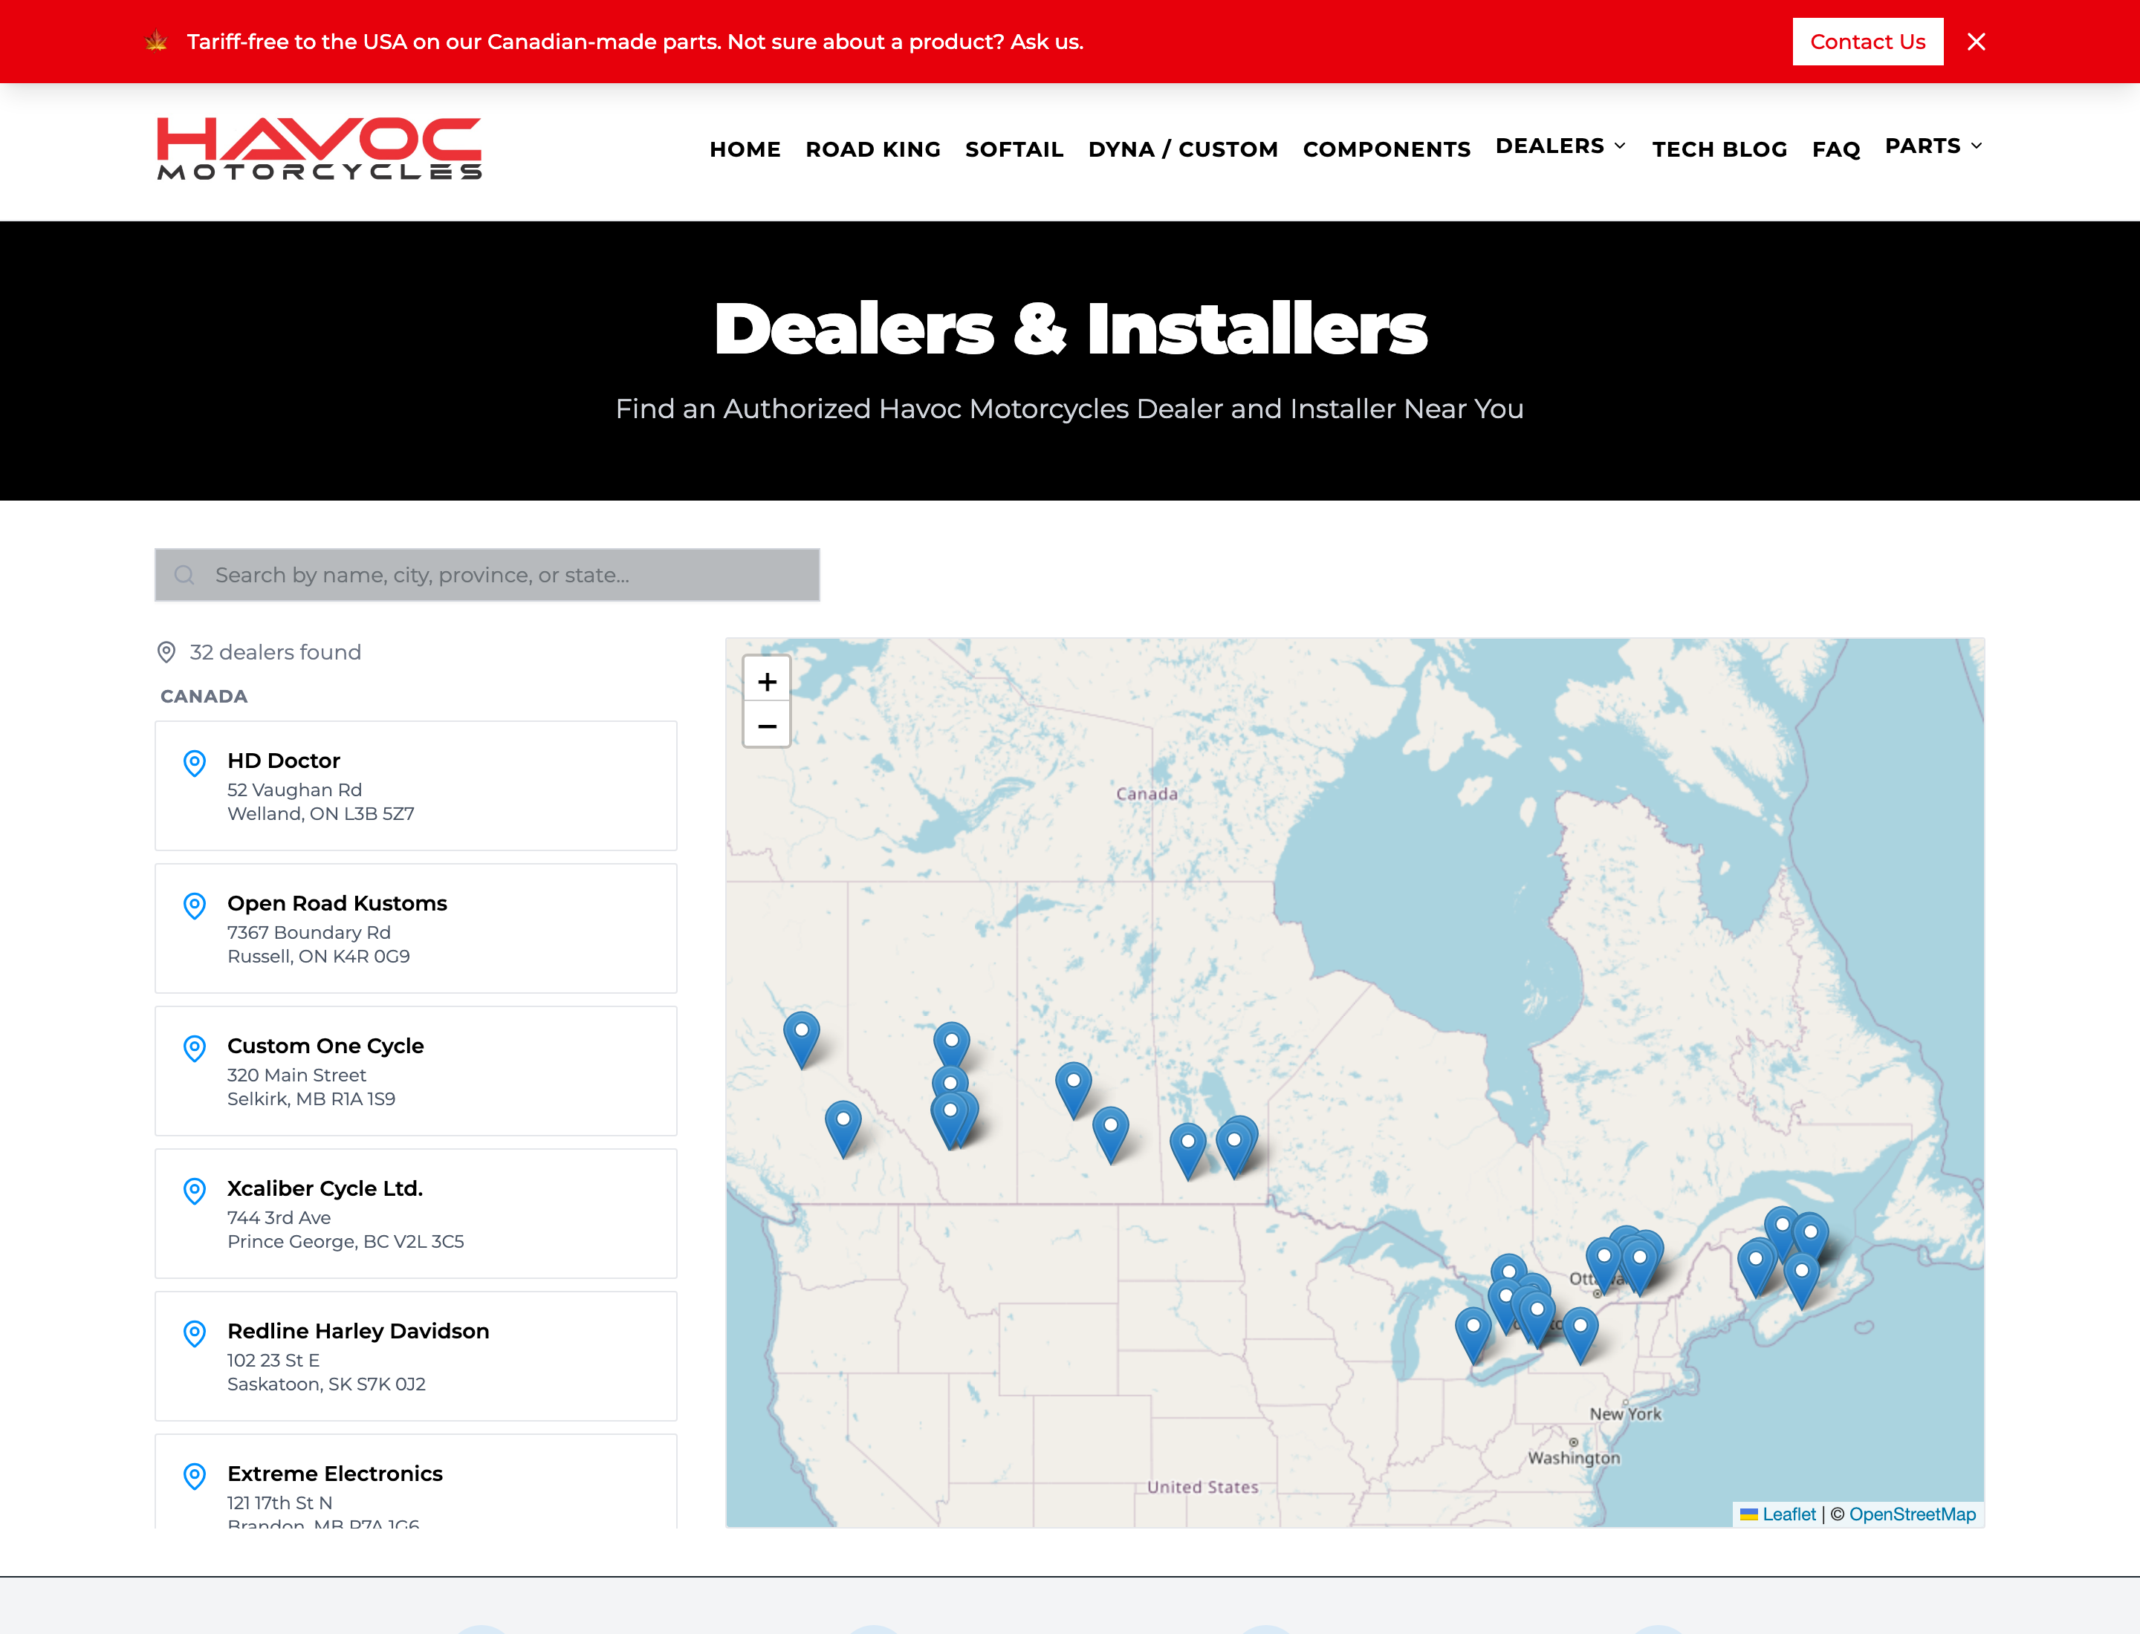Click location pin icon for Open Road Kustoms
The image size is (2140, 1634).
coord(195,905)
